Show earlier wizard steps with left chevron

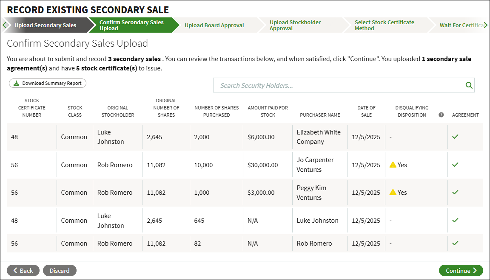[4, 25]
